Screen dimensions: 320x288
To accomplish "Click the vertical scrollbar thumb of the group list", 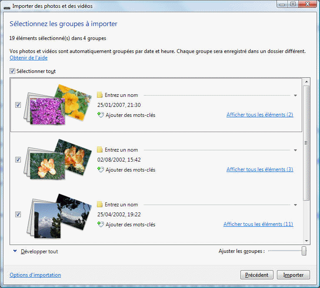I will (x=307, y=143).
